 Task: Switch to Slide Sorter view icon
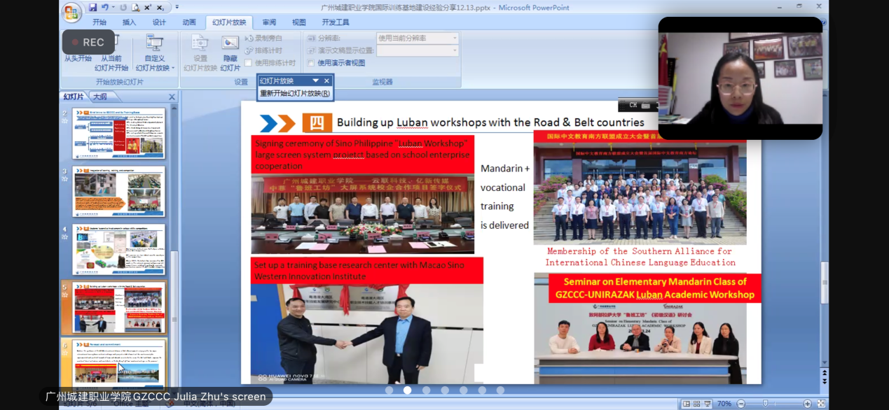[697, 404]
